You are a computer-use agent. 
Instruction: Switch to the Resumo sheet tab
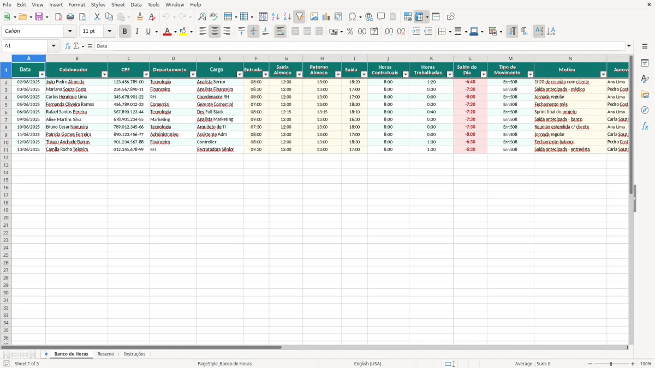[105, 354]
